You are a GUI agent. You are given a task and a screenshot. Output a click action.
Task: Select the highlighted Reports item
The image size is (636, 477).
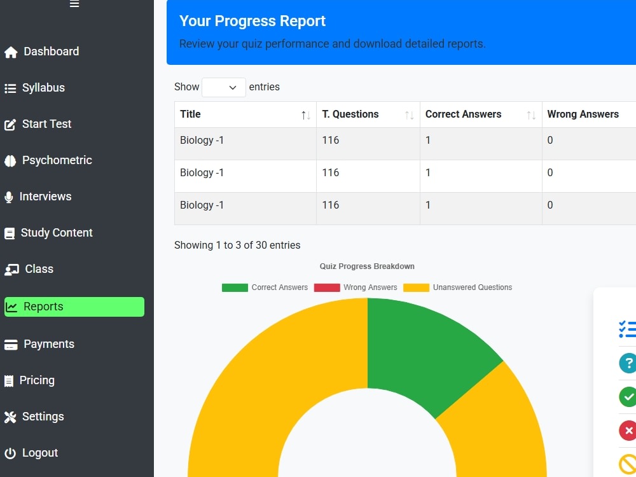74,307
